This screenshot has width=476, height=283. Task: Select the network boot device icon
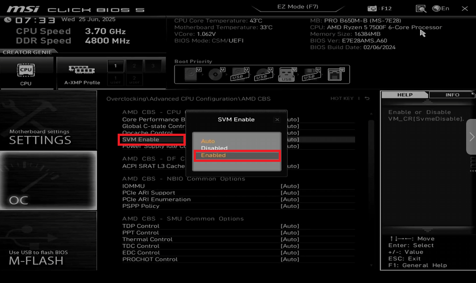click(x=335, y=74)
